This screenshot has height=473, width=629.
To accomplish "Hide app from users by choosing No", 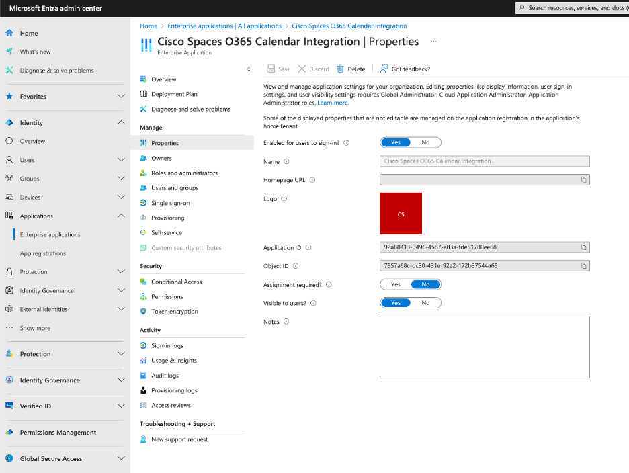I will point(426,302).
